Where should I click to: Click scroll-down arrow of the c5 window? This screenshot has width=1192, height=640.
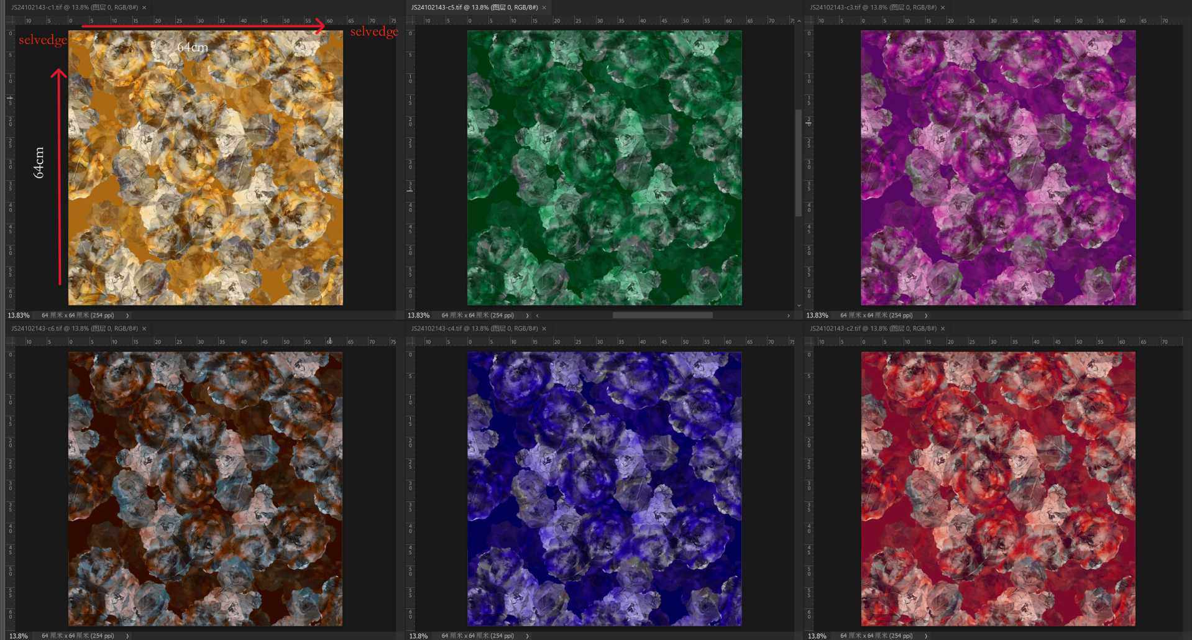tap(799, 305)
